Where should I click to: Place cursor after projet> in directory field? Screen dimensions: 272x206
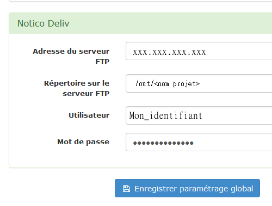point(201,83)
